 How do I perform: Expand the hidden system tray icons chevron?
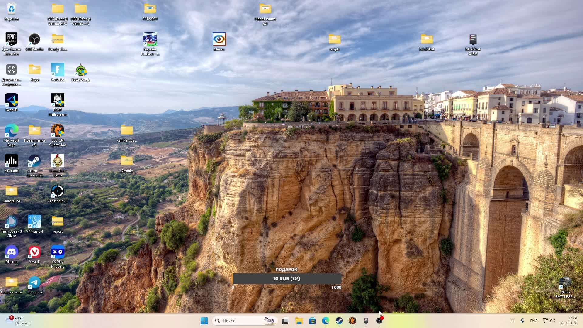512,321
